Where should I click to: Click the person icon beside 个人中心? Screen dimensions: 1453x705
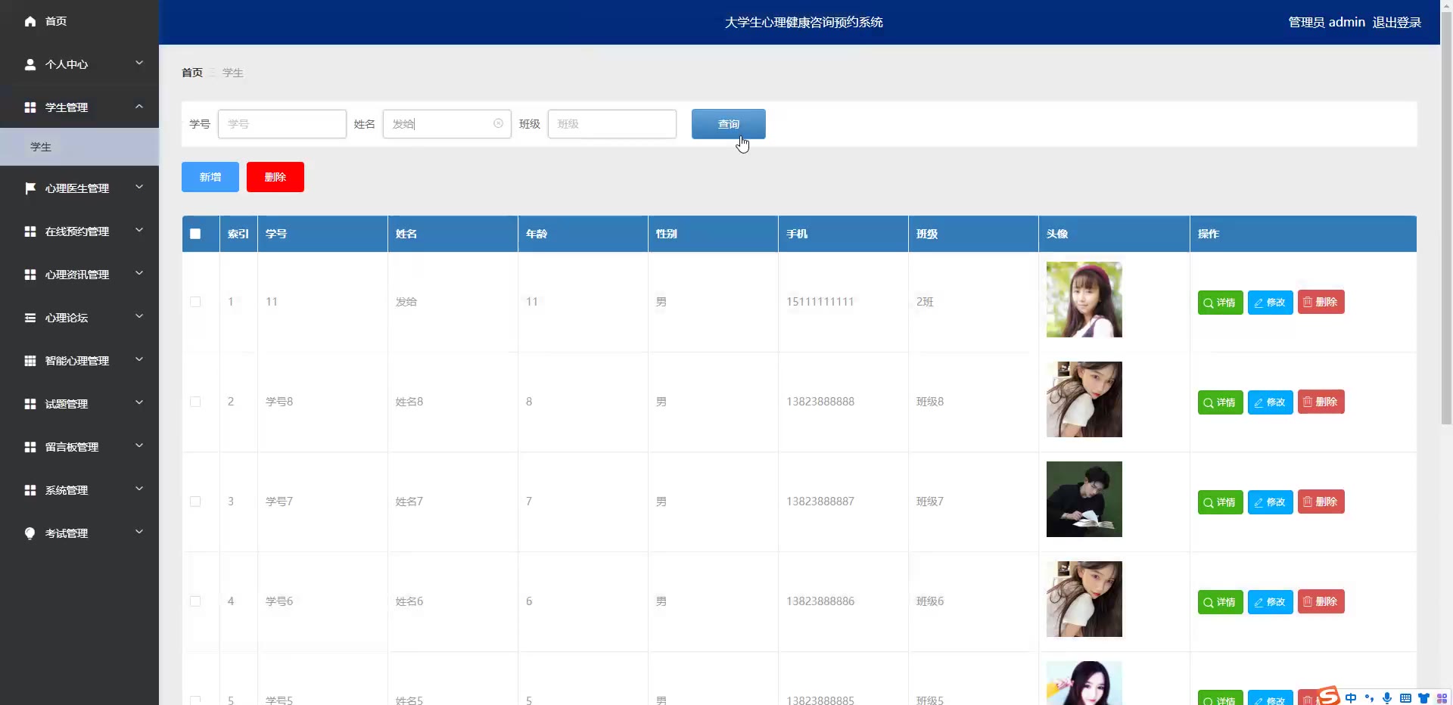[x=30, y=64]
